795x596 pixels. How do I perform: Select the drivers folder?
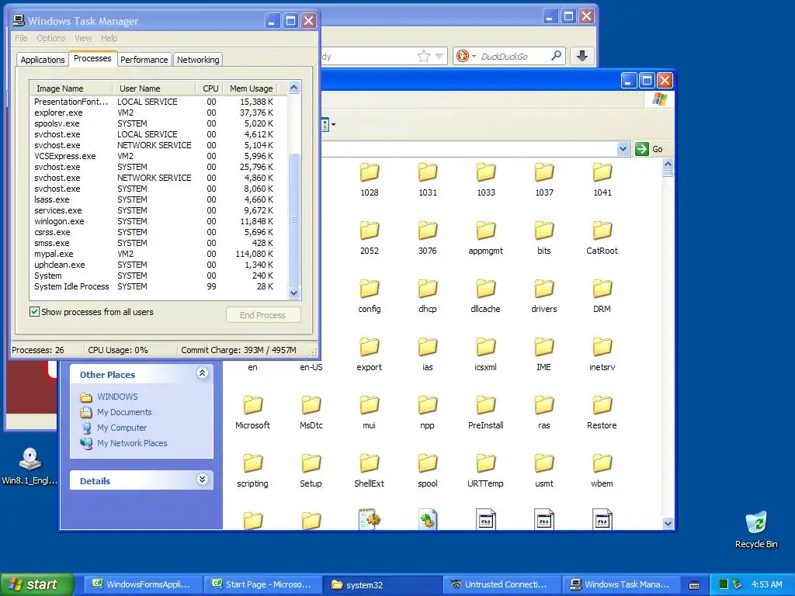544,296
